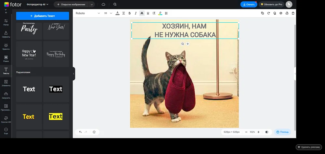Open the layers stack icon

pos(281,13)
